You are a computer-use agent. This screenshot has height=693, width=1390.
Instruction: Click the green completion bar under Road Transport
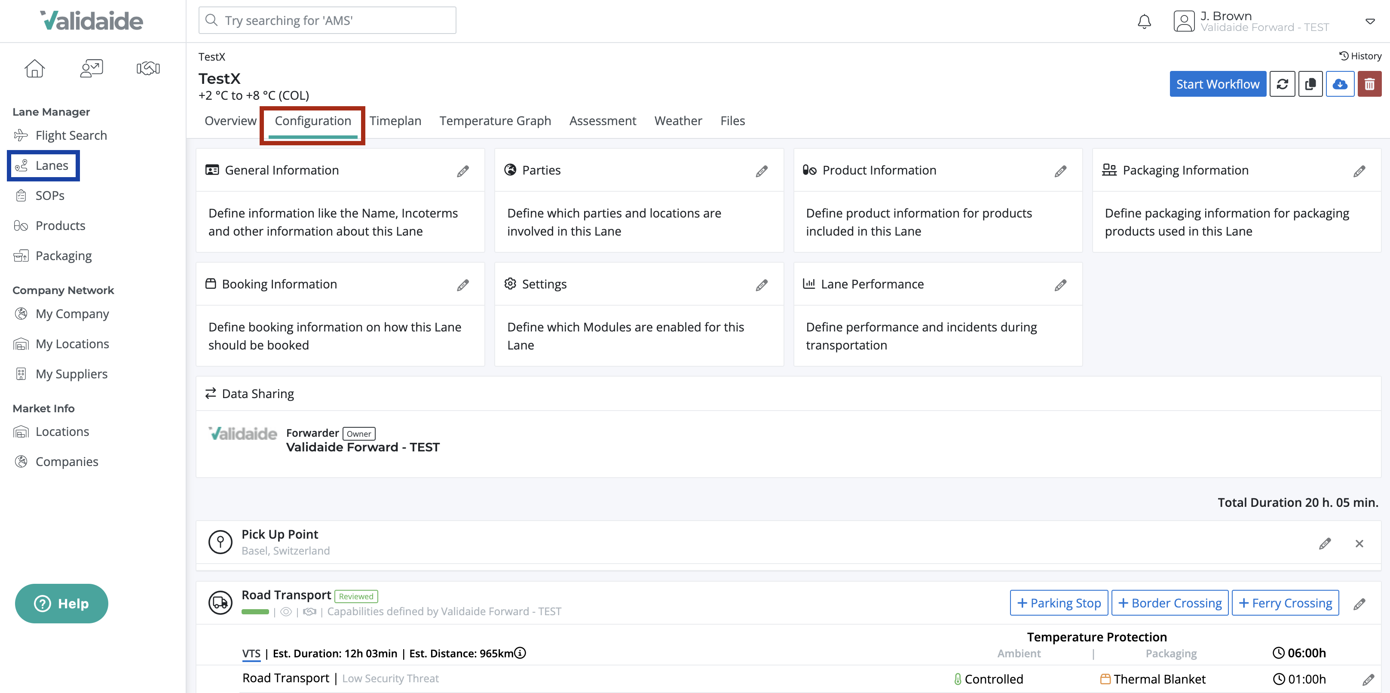[x=255, y=612]
